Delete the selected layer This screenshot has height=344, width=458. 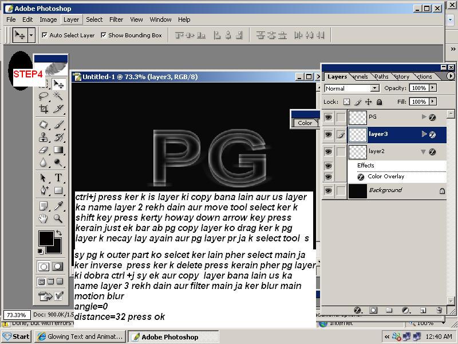[x=439, y=310]
